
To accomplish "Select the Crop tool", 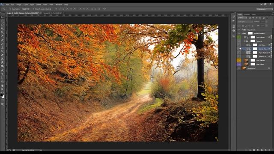I will tap(2, 33).
